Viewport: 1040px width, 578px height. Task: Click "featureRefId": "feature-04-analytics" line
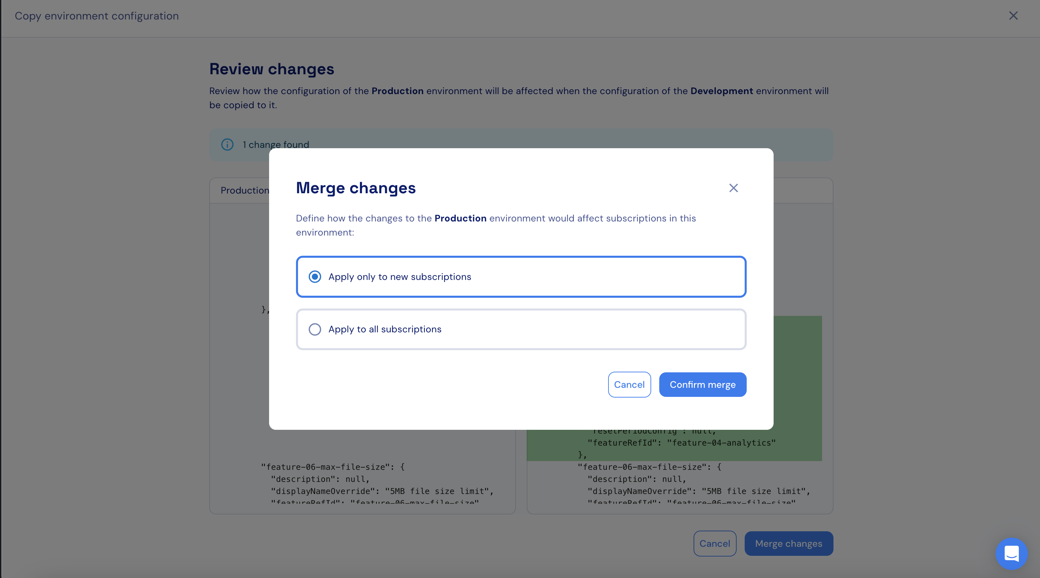681,443
